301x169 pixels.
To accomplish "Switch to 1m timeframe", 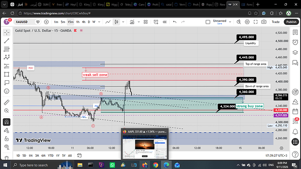I will pos(56,22).
